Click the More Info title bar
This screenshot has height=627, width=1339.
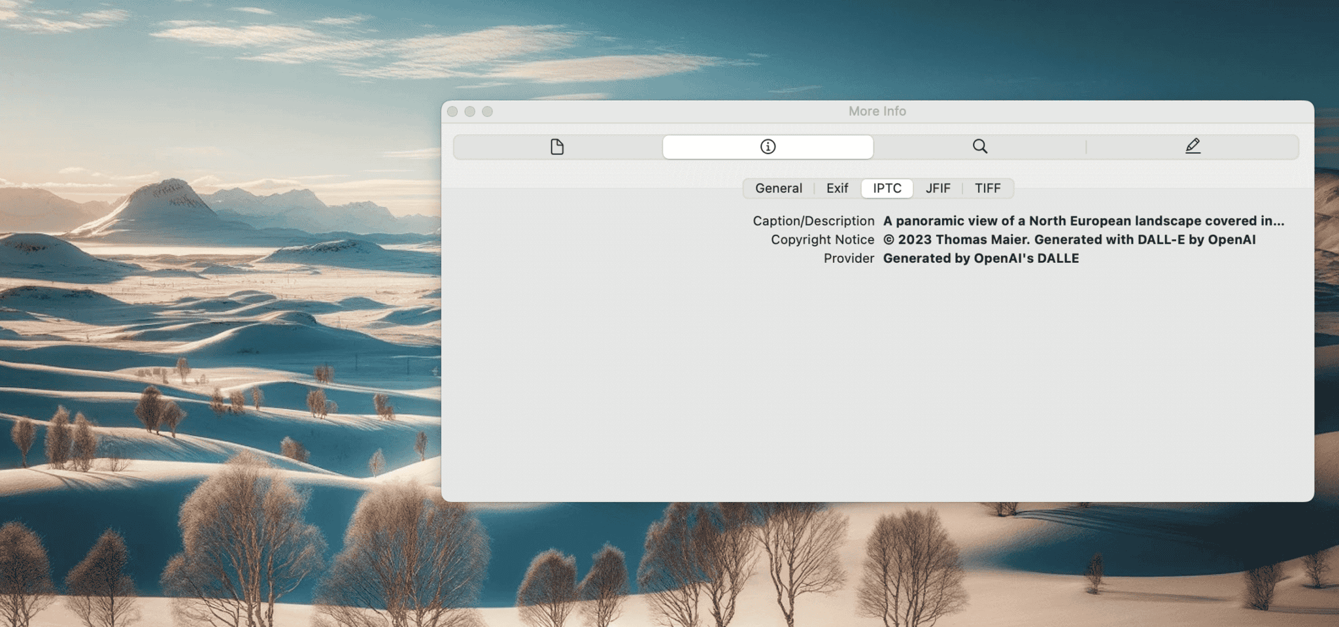coord(877,111)
